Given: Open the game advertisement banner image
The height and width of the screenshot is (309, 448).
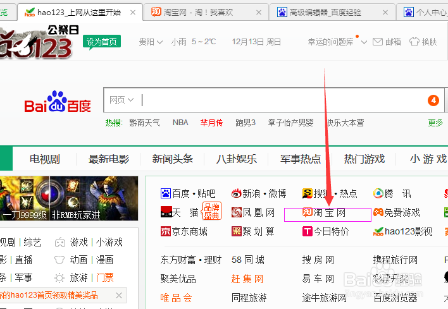Looking at the screenshot, I should [x=68, y=198].
